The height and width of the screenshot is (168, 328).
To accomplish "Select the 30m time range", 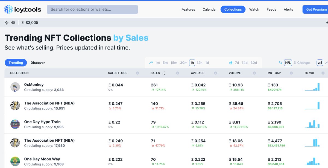I will [184, 63].
